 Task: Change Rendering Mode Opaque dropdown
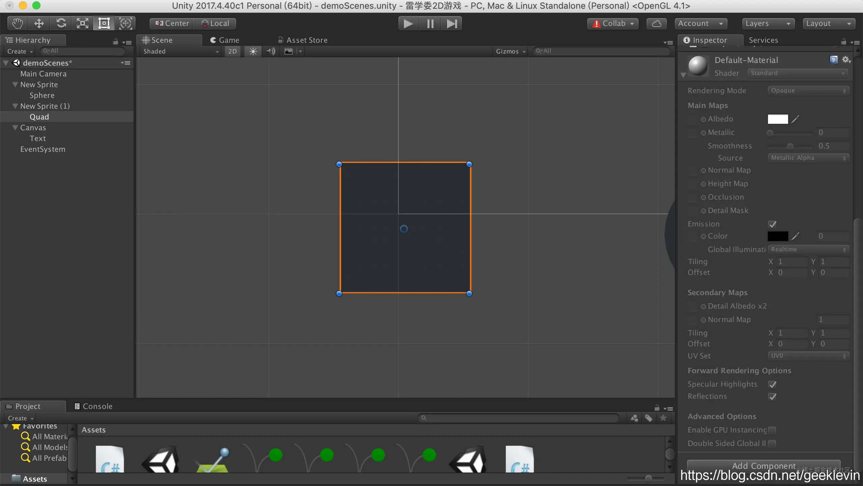point(808,91)
